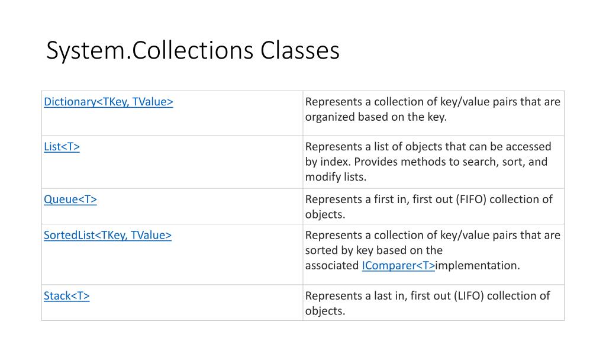Image resolution: width=606 pixels, height=341 pixels.
Task: Click the text 'sorted by key based on the'
Action: pos(374,250)
